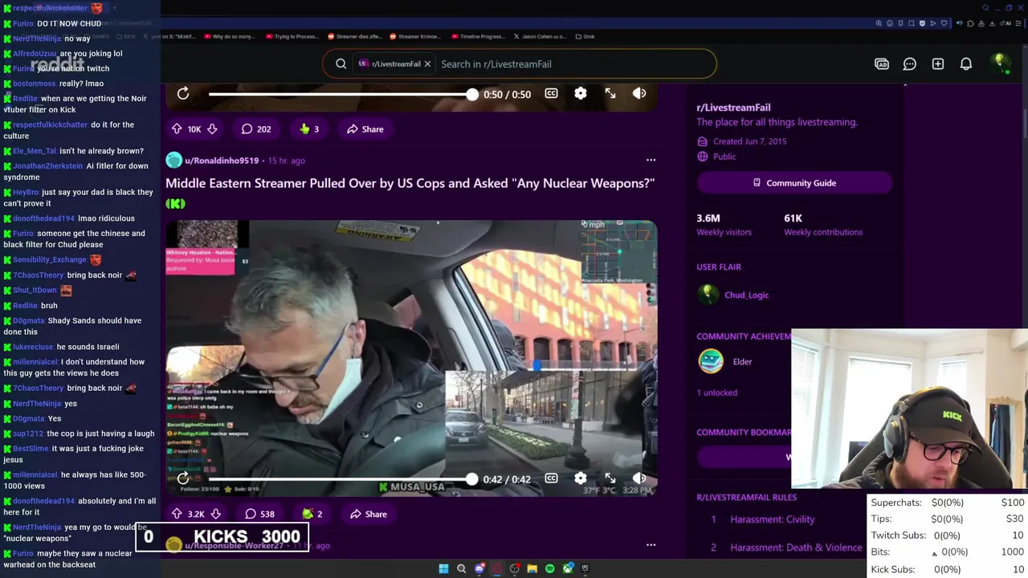The width and height of the screenshot is (1028, 578).
Task: Click the 1 unlocked achievements link
Action: (716, 393)
